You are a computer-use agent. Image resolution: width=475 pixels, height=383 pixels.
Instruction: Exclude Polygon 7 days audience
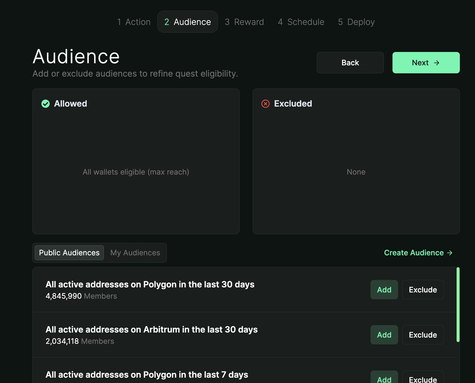click(x=423, y=378)
